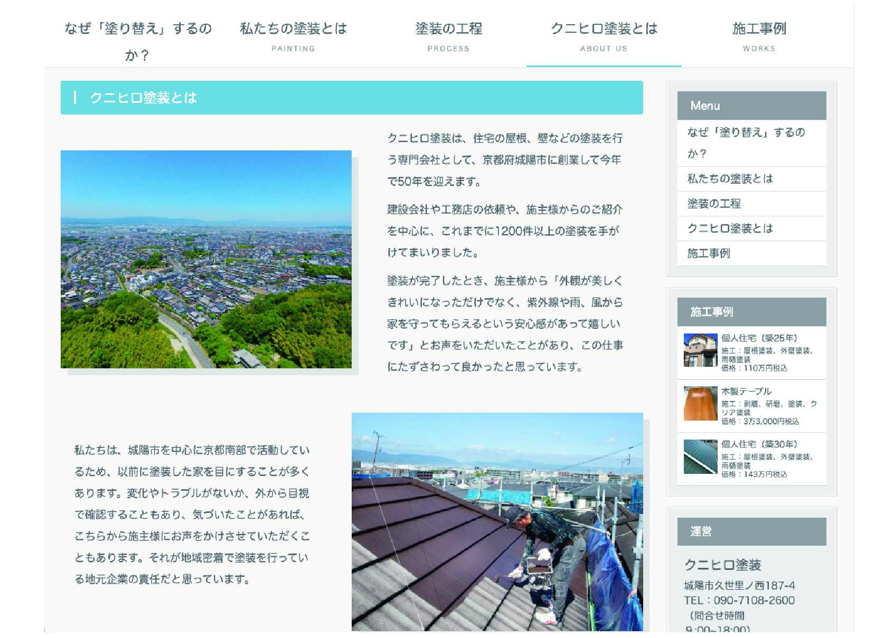Open the 私たちの塗装とは PAINTING nav tab
Viewport: 894px width, 638px height.
[x=293, y=36]
